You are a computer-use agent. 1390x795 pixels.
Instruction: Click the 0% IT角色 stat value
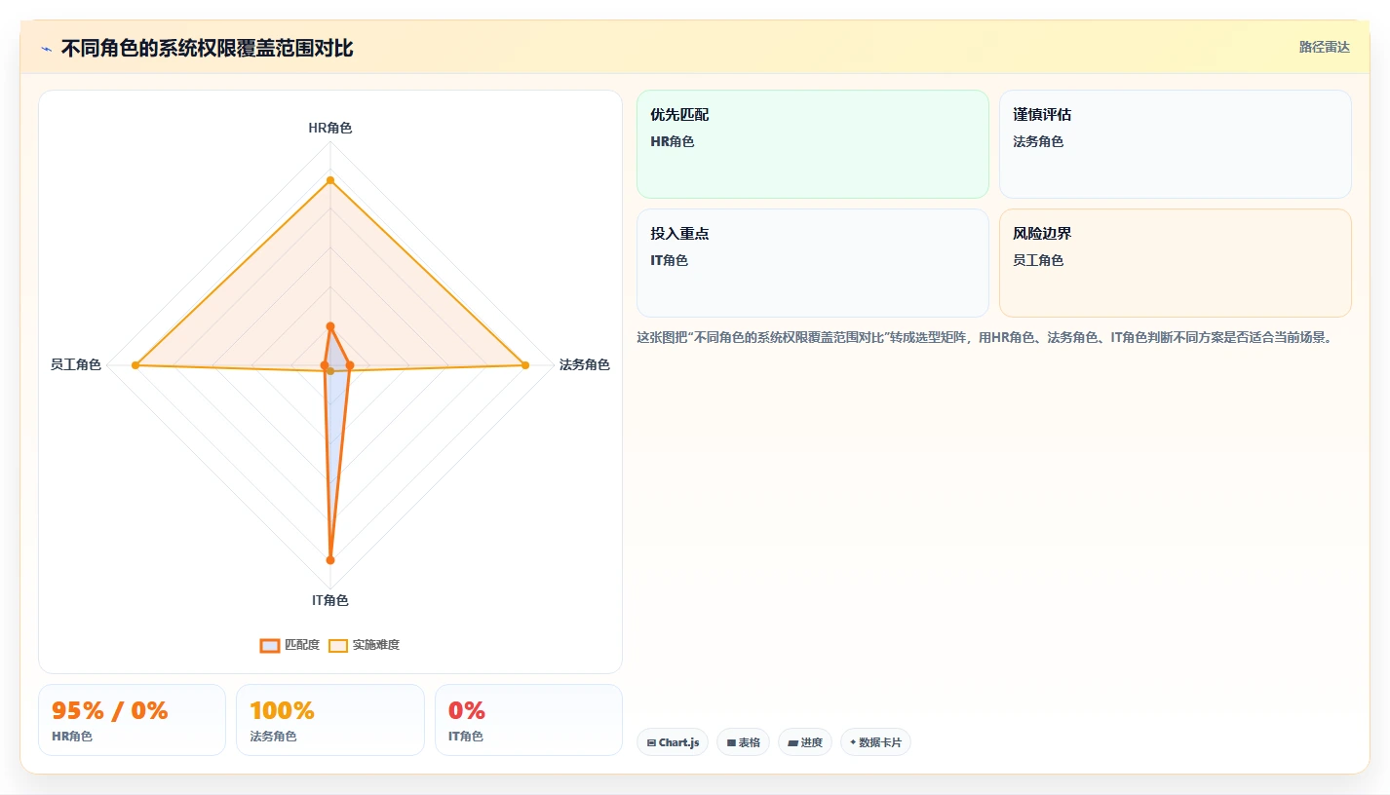pos(467,710)
